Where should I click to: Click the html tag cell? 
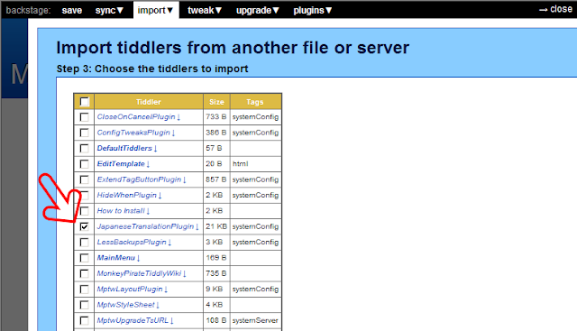[255, 164]
